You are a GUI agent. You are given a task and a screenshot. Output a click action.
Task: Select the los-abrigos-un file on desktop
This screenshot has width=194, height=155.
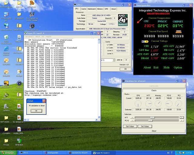[x=19, y=118]
